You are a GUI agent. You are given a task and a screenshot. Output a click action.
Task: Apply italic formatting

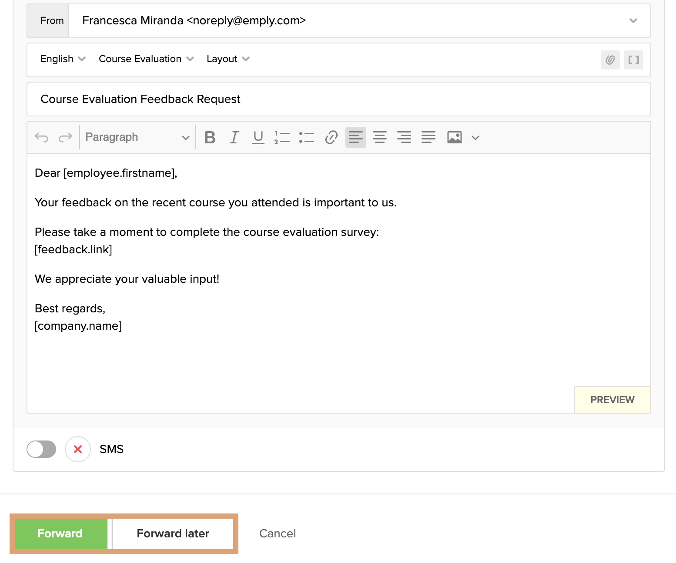(x=234, y=138)
